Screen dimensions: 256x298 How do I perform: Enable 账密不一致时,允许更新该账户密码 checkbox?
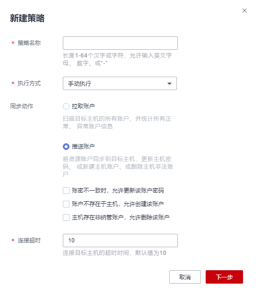[66, 190]
